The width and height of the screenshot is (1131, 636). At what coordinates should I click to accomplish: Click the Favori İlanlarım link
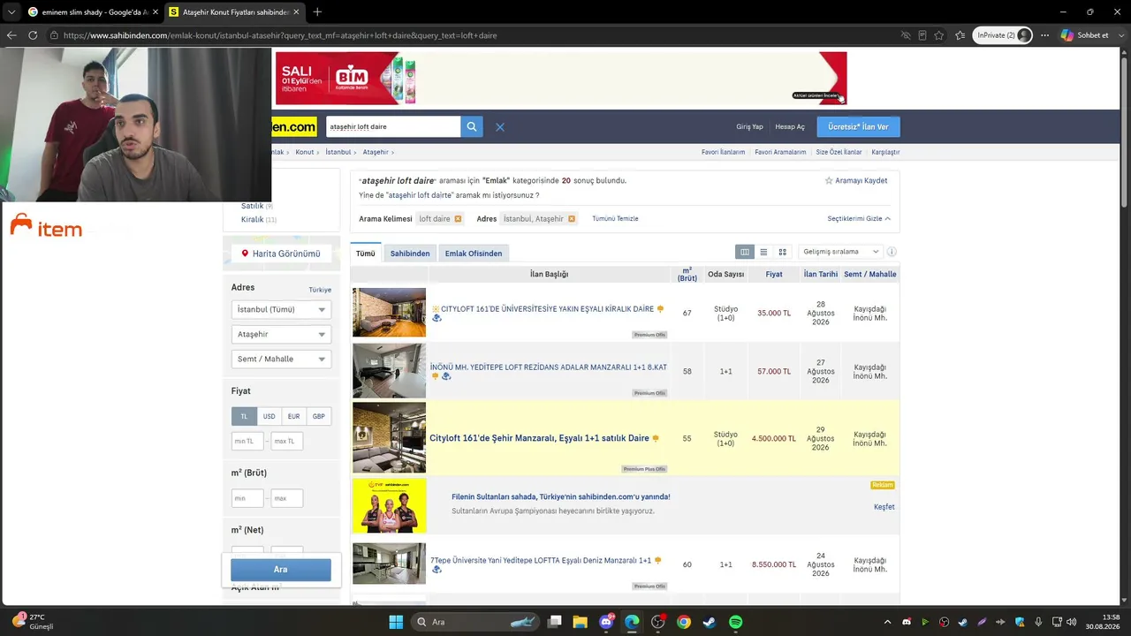(x=723, y=152)
